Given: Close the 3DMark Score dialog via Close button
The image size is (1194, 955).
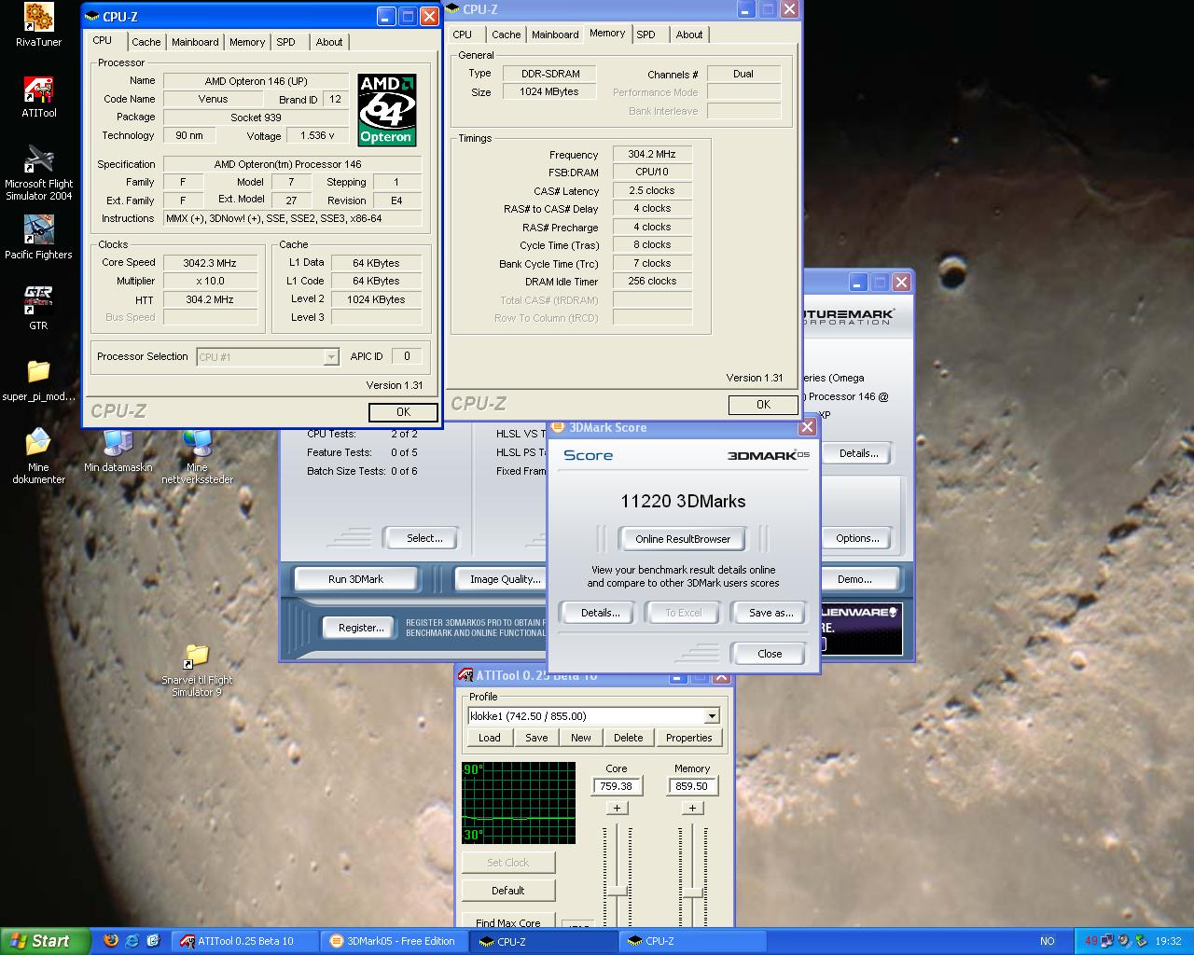Looking at the screenshot, I should (x=770, y=654).
